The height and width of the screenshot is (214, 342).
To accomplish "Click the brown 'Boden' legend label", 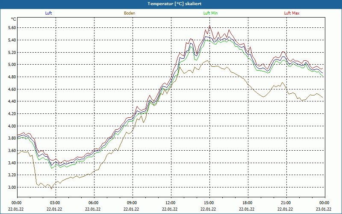I will pyautogui.click(x=130, y=13).
